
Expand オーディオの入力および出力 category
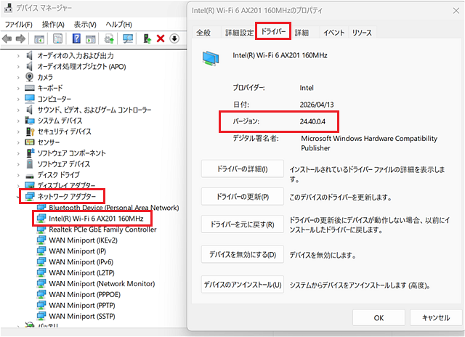click(x=18, y=55)
